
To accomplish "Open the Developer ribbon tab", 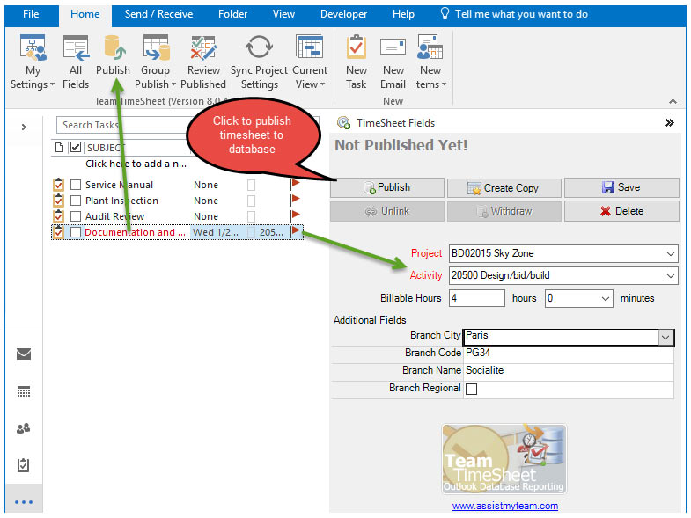I will pos(343,14).
